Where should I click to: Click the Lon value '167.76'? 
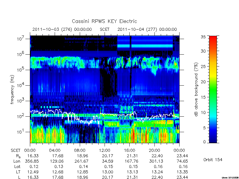point(131,161)
